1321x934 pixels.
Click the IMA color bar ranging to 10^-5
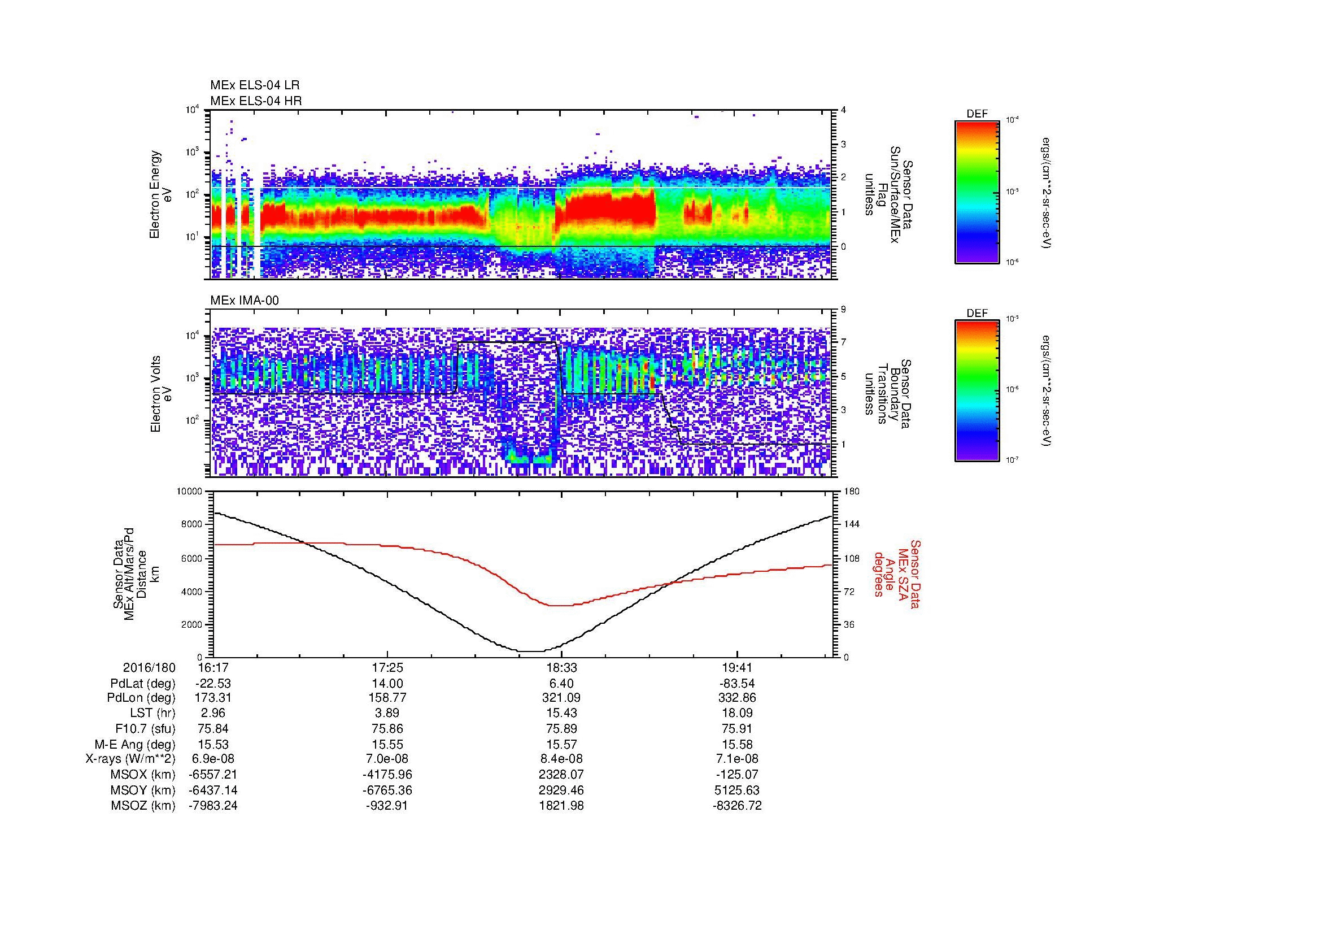point(977,392)
